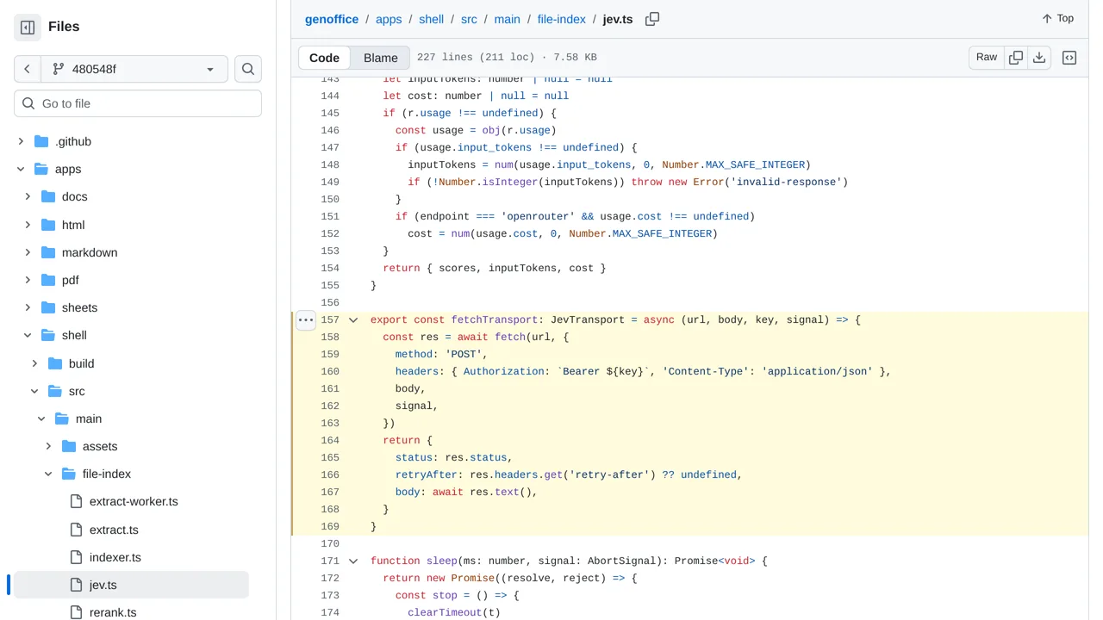Image resolution: width=1103 pixels, height=620 pixels.
Task: Collapse the shell folder chevron
Action: (28, 335)
